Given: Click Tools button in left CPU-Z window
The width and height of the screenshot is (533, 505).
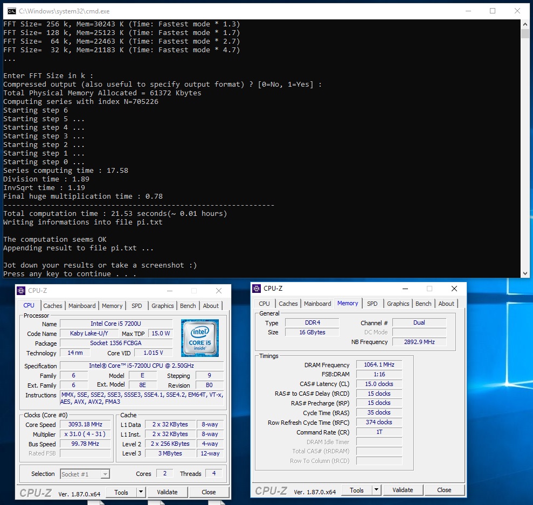Looking at the screenshot, I should tap(121, 493).
